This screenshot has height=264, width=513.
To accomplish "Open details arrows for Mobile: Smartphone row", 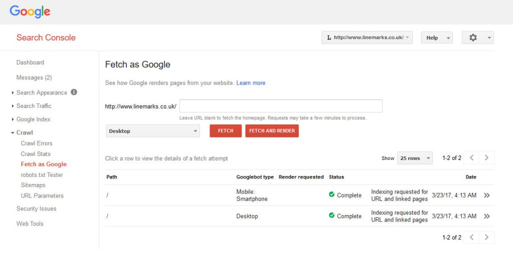I will (x=487, y=195).
